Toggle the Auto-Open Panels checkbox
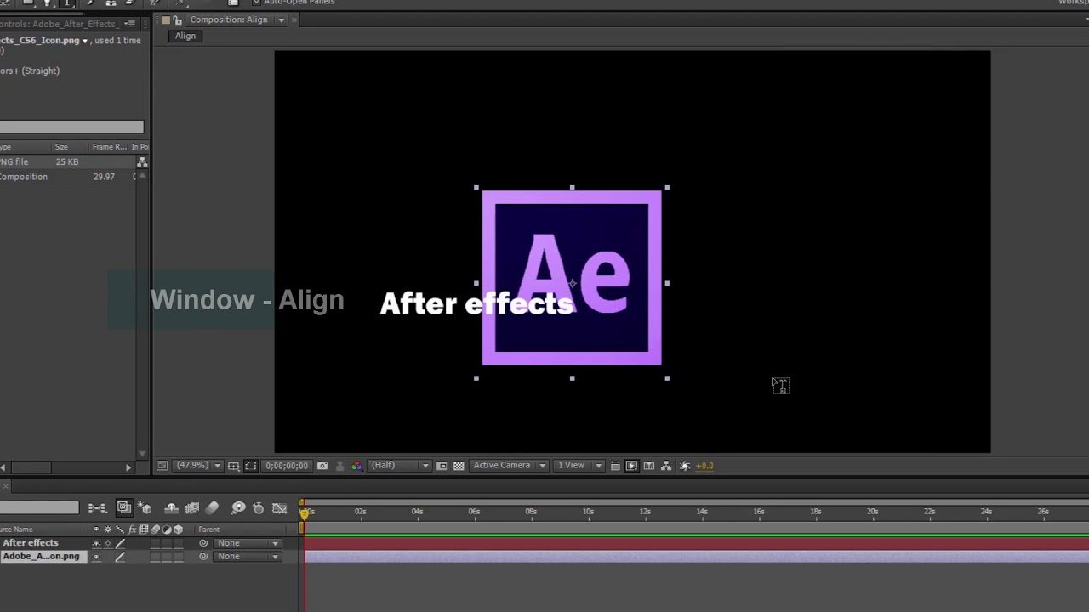 coord(257,3)
